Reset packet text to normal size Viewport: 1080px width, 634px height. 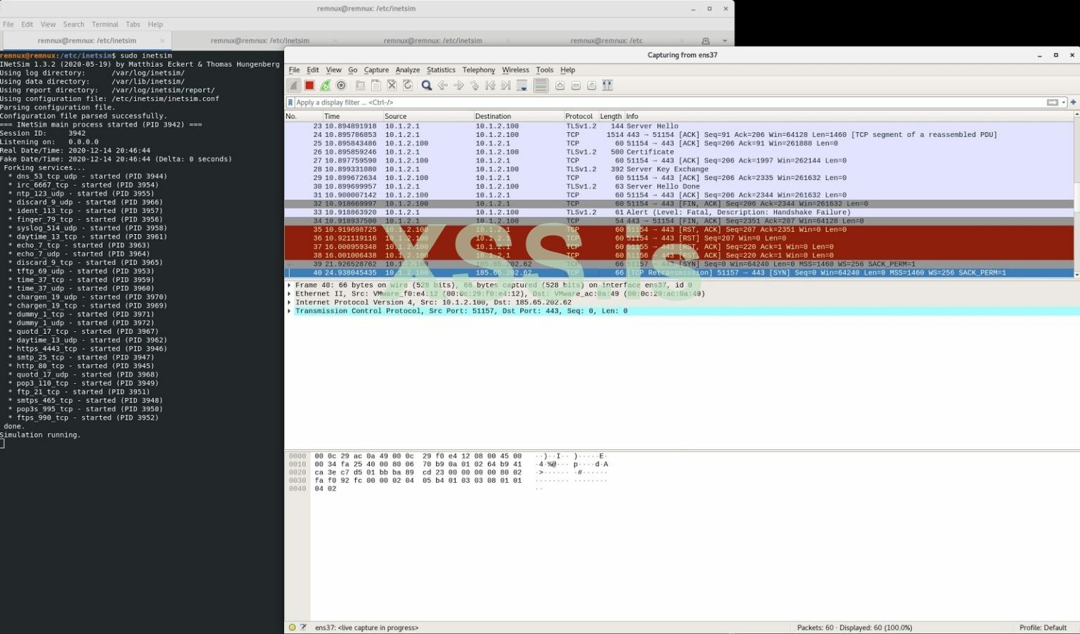pyautogui.click(x=591, y=86)
